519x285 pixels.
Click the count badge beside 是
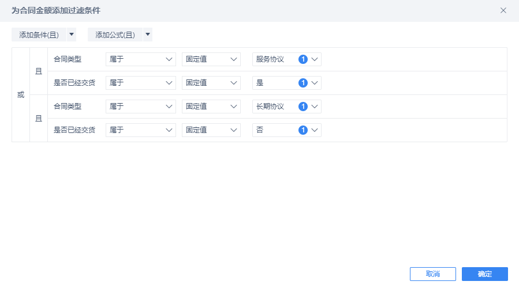tap(303, 83)
